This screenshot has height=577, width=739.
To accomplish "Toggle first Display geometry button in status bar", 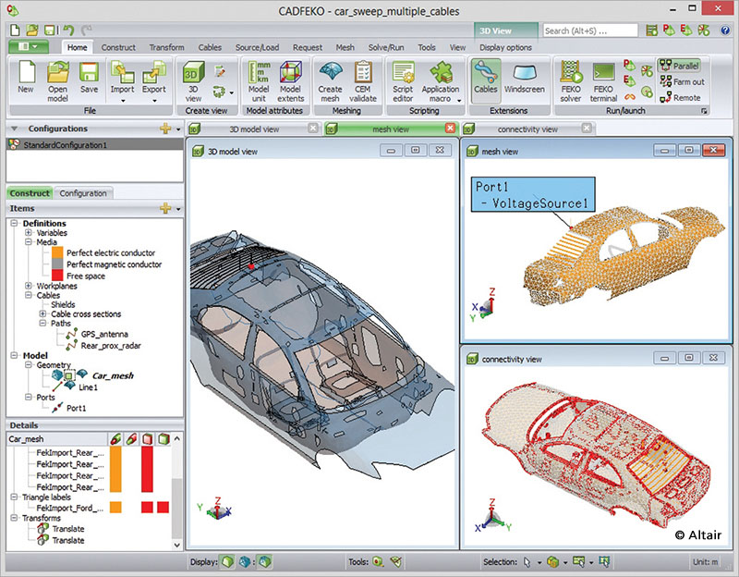I will (227, 561).
